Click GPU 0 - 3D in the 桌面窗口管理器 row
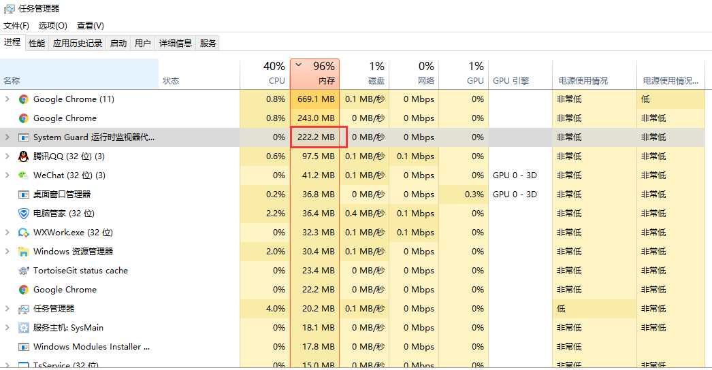This screenshot has width=712, height=370. 515,195
